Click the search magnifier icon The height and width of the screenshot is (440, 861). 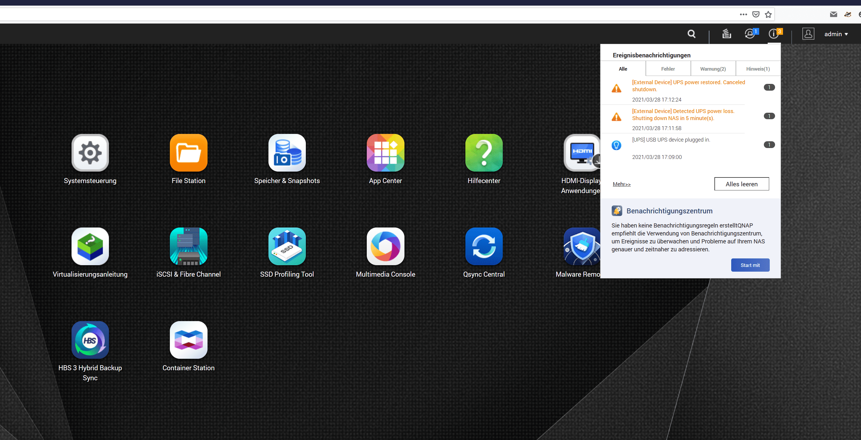(691, 34)
